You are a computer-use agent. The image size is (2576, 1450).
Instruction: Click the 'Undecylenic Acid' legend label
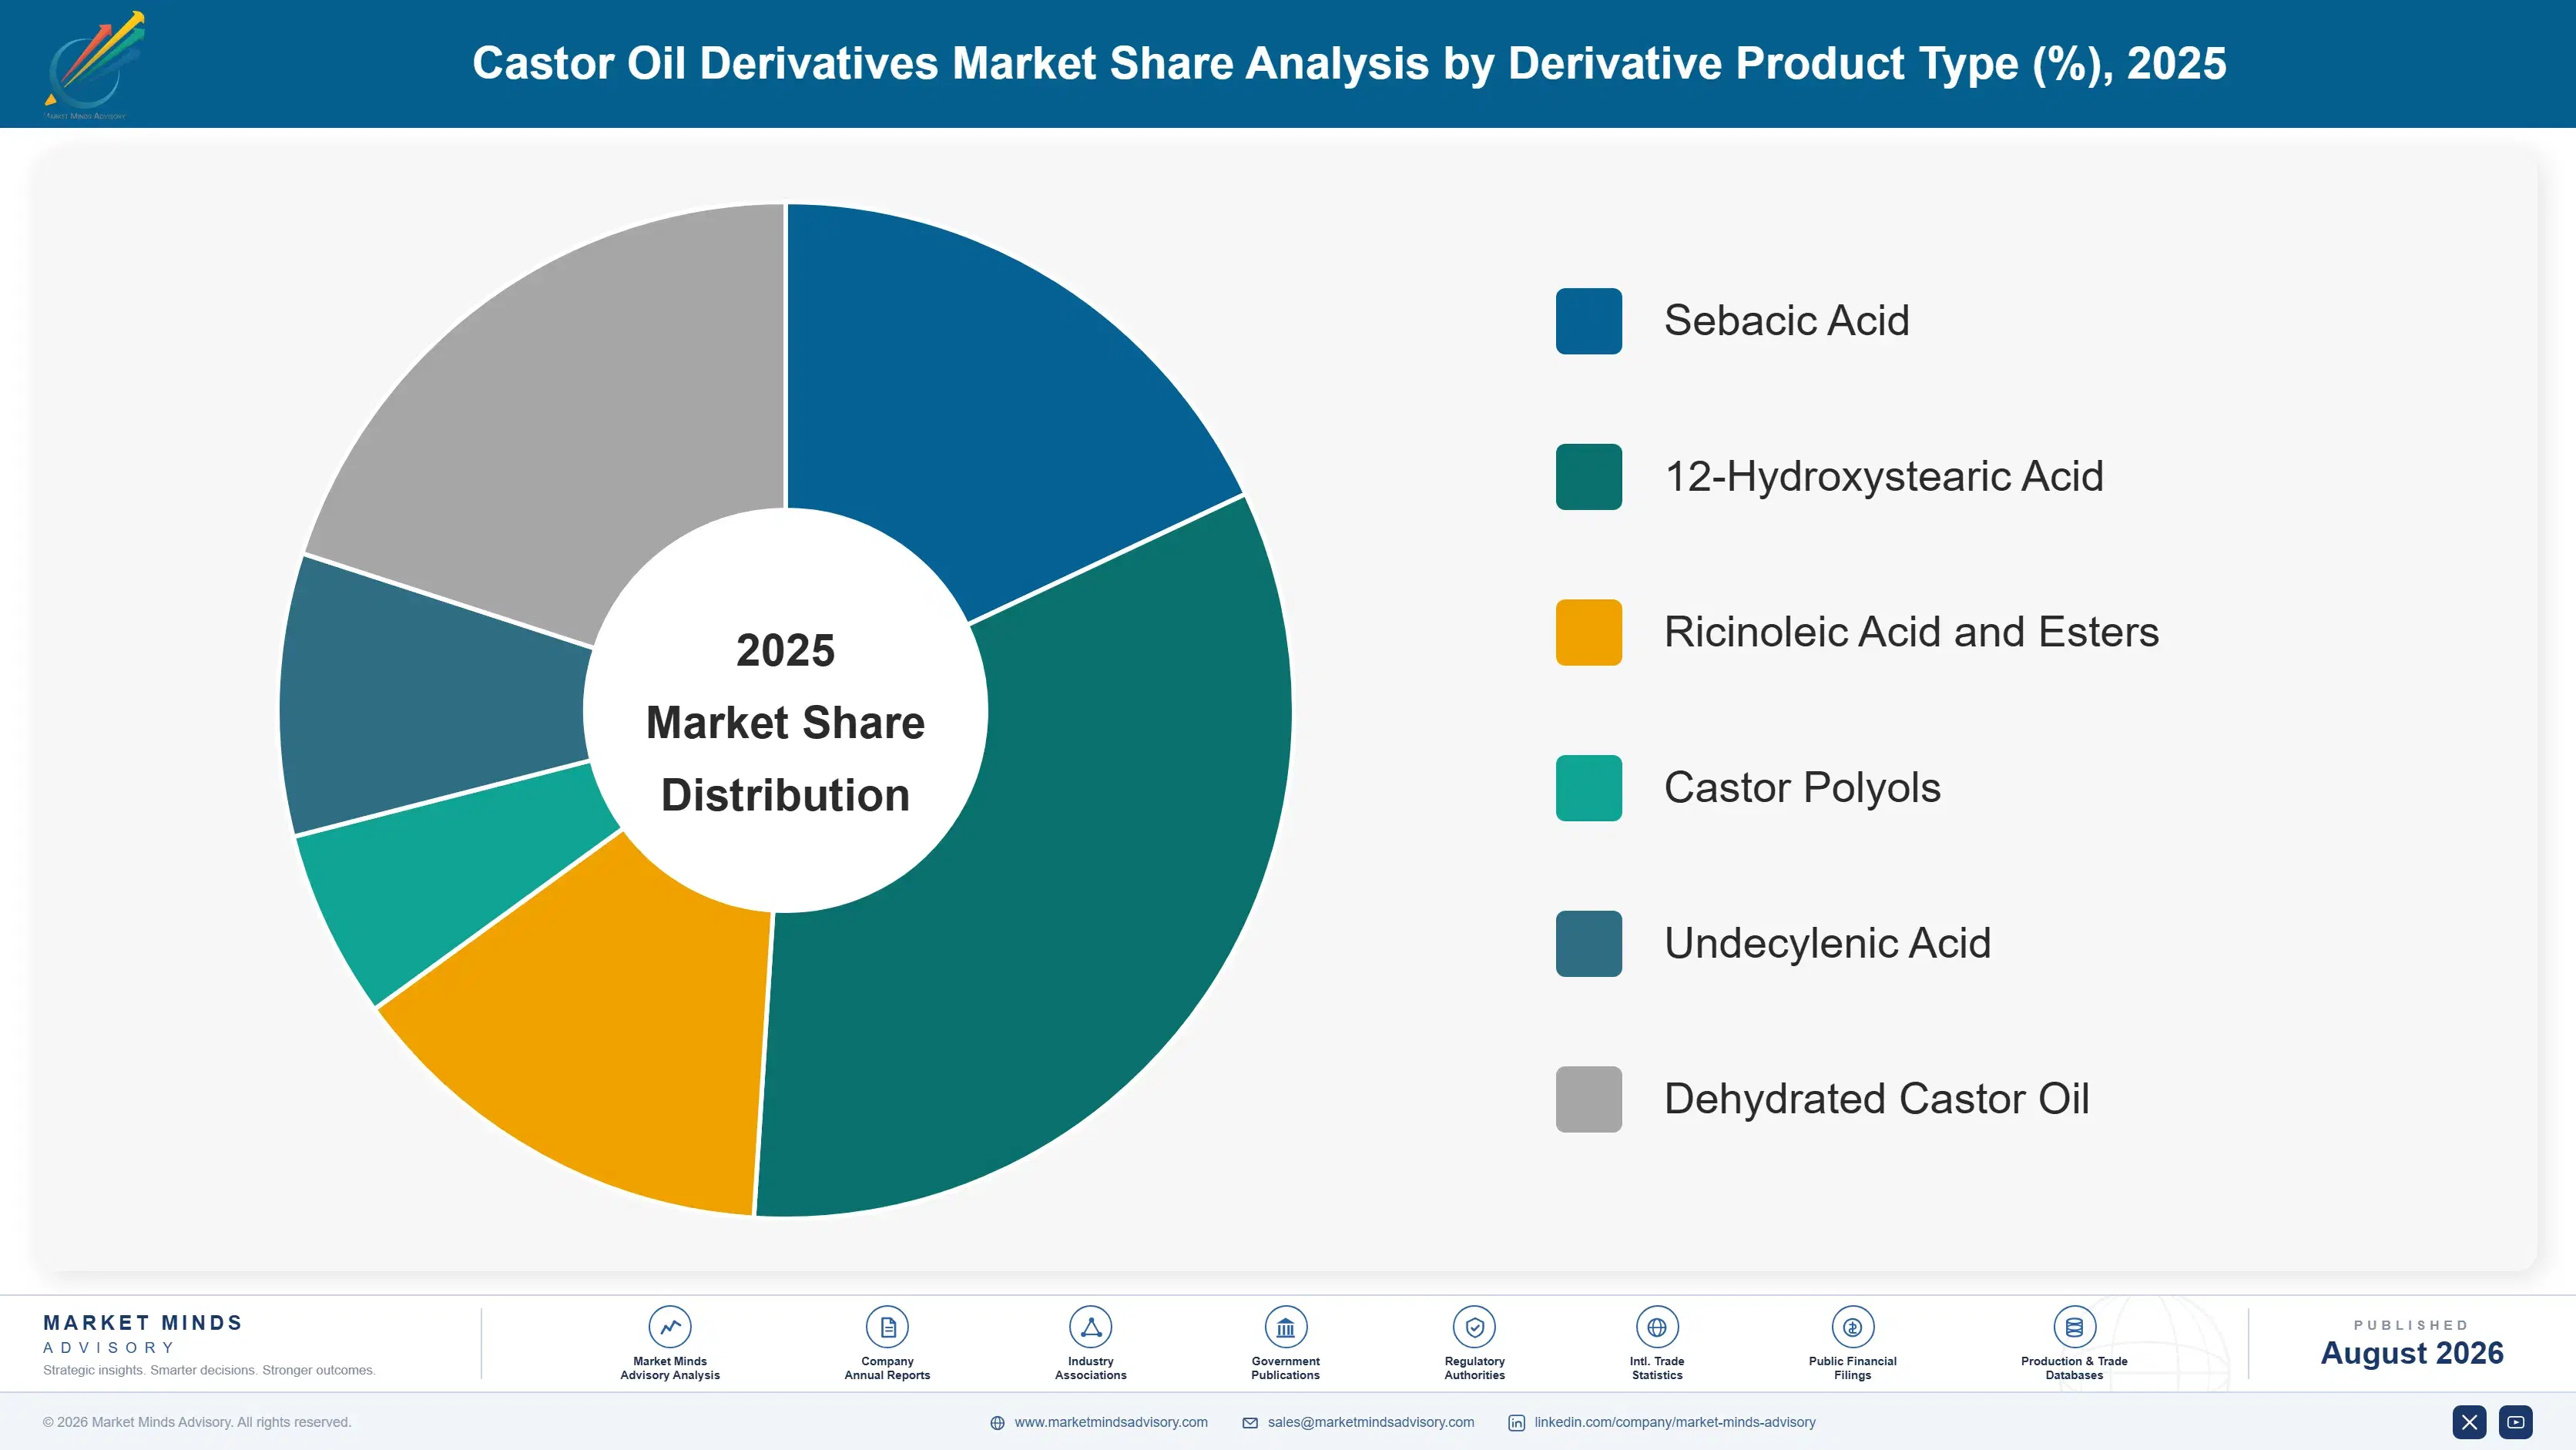pos(1827,944)
